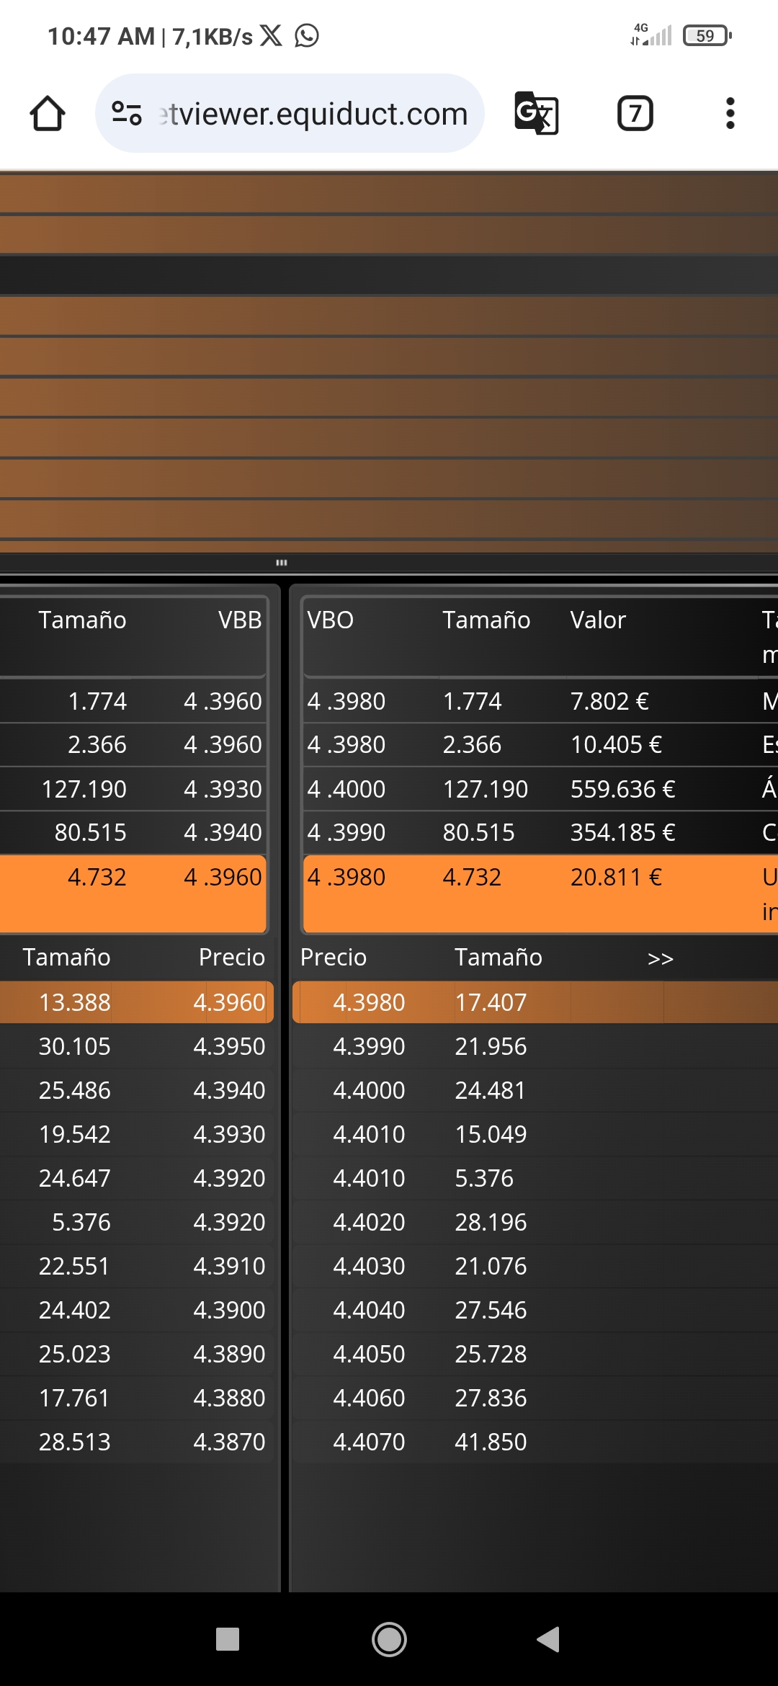
Task: Open site settings icon in address bar
Action: pyautogui.click(x=127, y=113)
